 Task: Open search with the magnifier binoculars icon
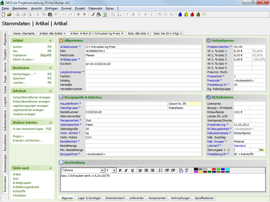(99, 14)
